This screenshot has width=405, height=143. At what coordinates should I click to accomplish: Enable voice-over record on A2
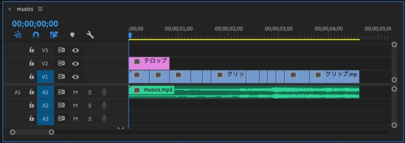(104, 105)
